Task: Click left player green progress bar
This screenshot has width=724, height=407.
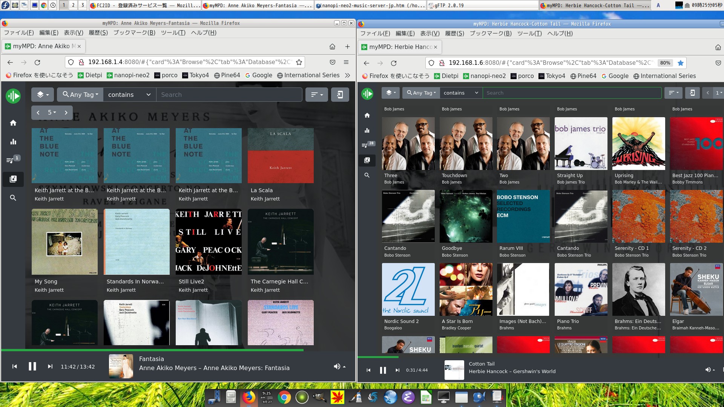Action: point(151,350)
